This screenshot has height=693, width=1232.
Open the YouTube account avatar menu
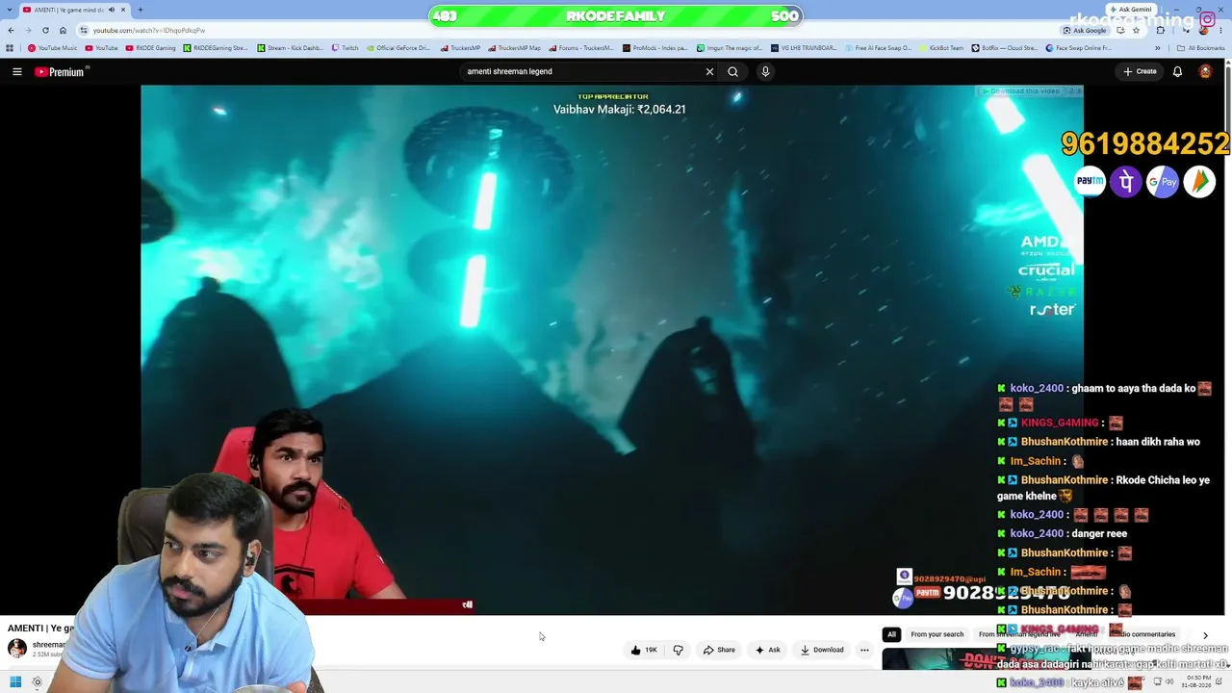coord(1205,71)
